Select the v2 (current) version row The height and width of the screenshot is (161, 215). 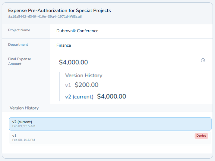(110, 124)
